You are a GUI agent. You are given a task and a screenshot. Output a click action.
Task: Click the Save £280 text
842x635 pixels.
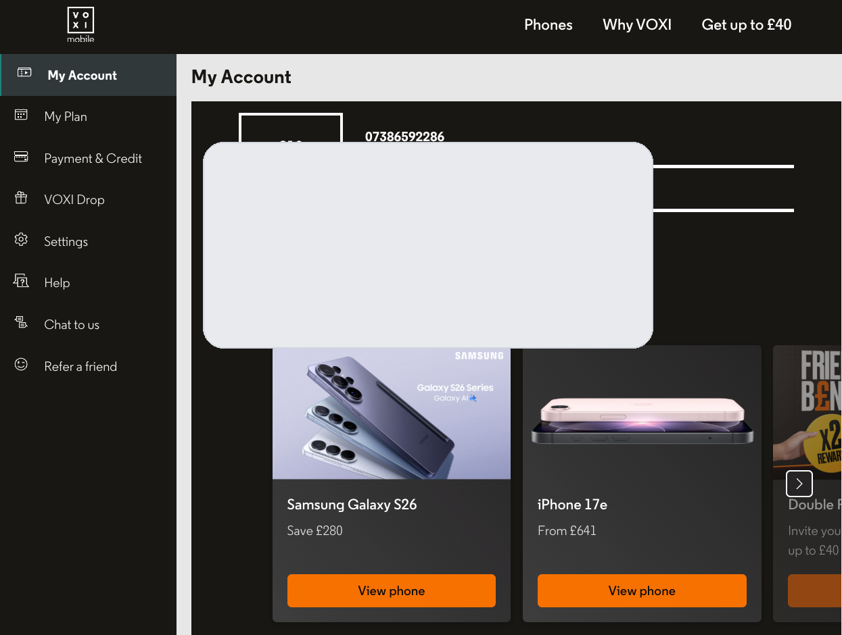tap(314, 531)
